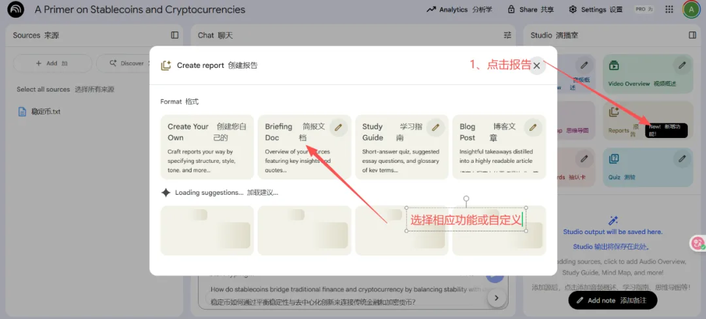
Task: Open the Chat configuration sliders icon
Action: click(507, 35)
